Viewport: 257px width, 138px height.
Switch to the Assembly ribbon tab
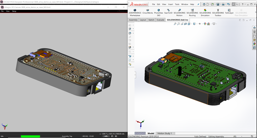pyautogui.click(x=133, y=20)
